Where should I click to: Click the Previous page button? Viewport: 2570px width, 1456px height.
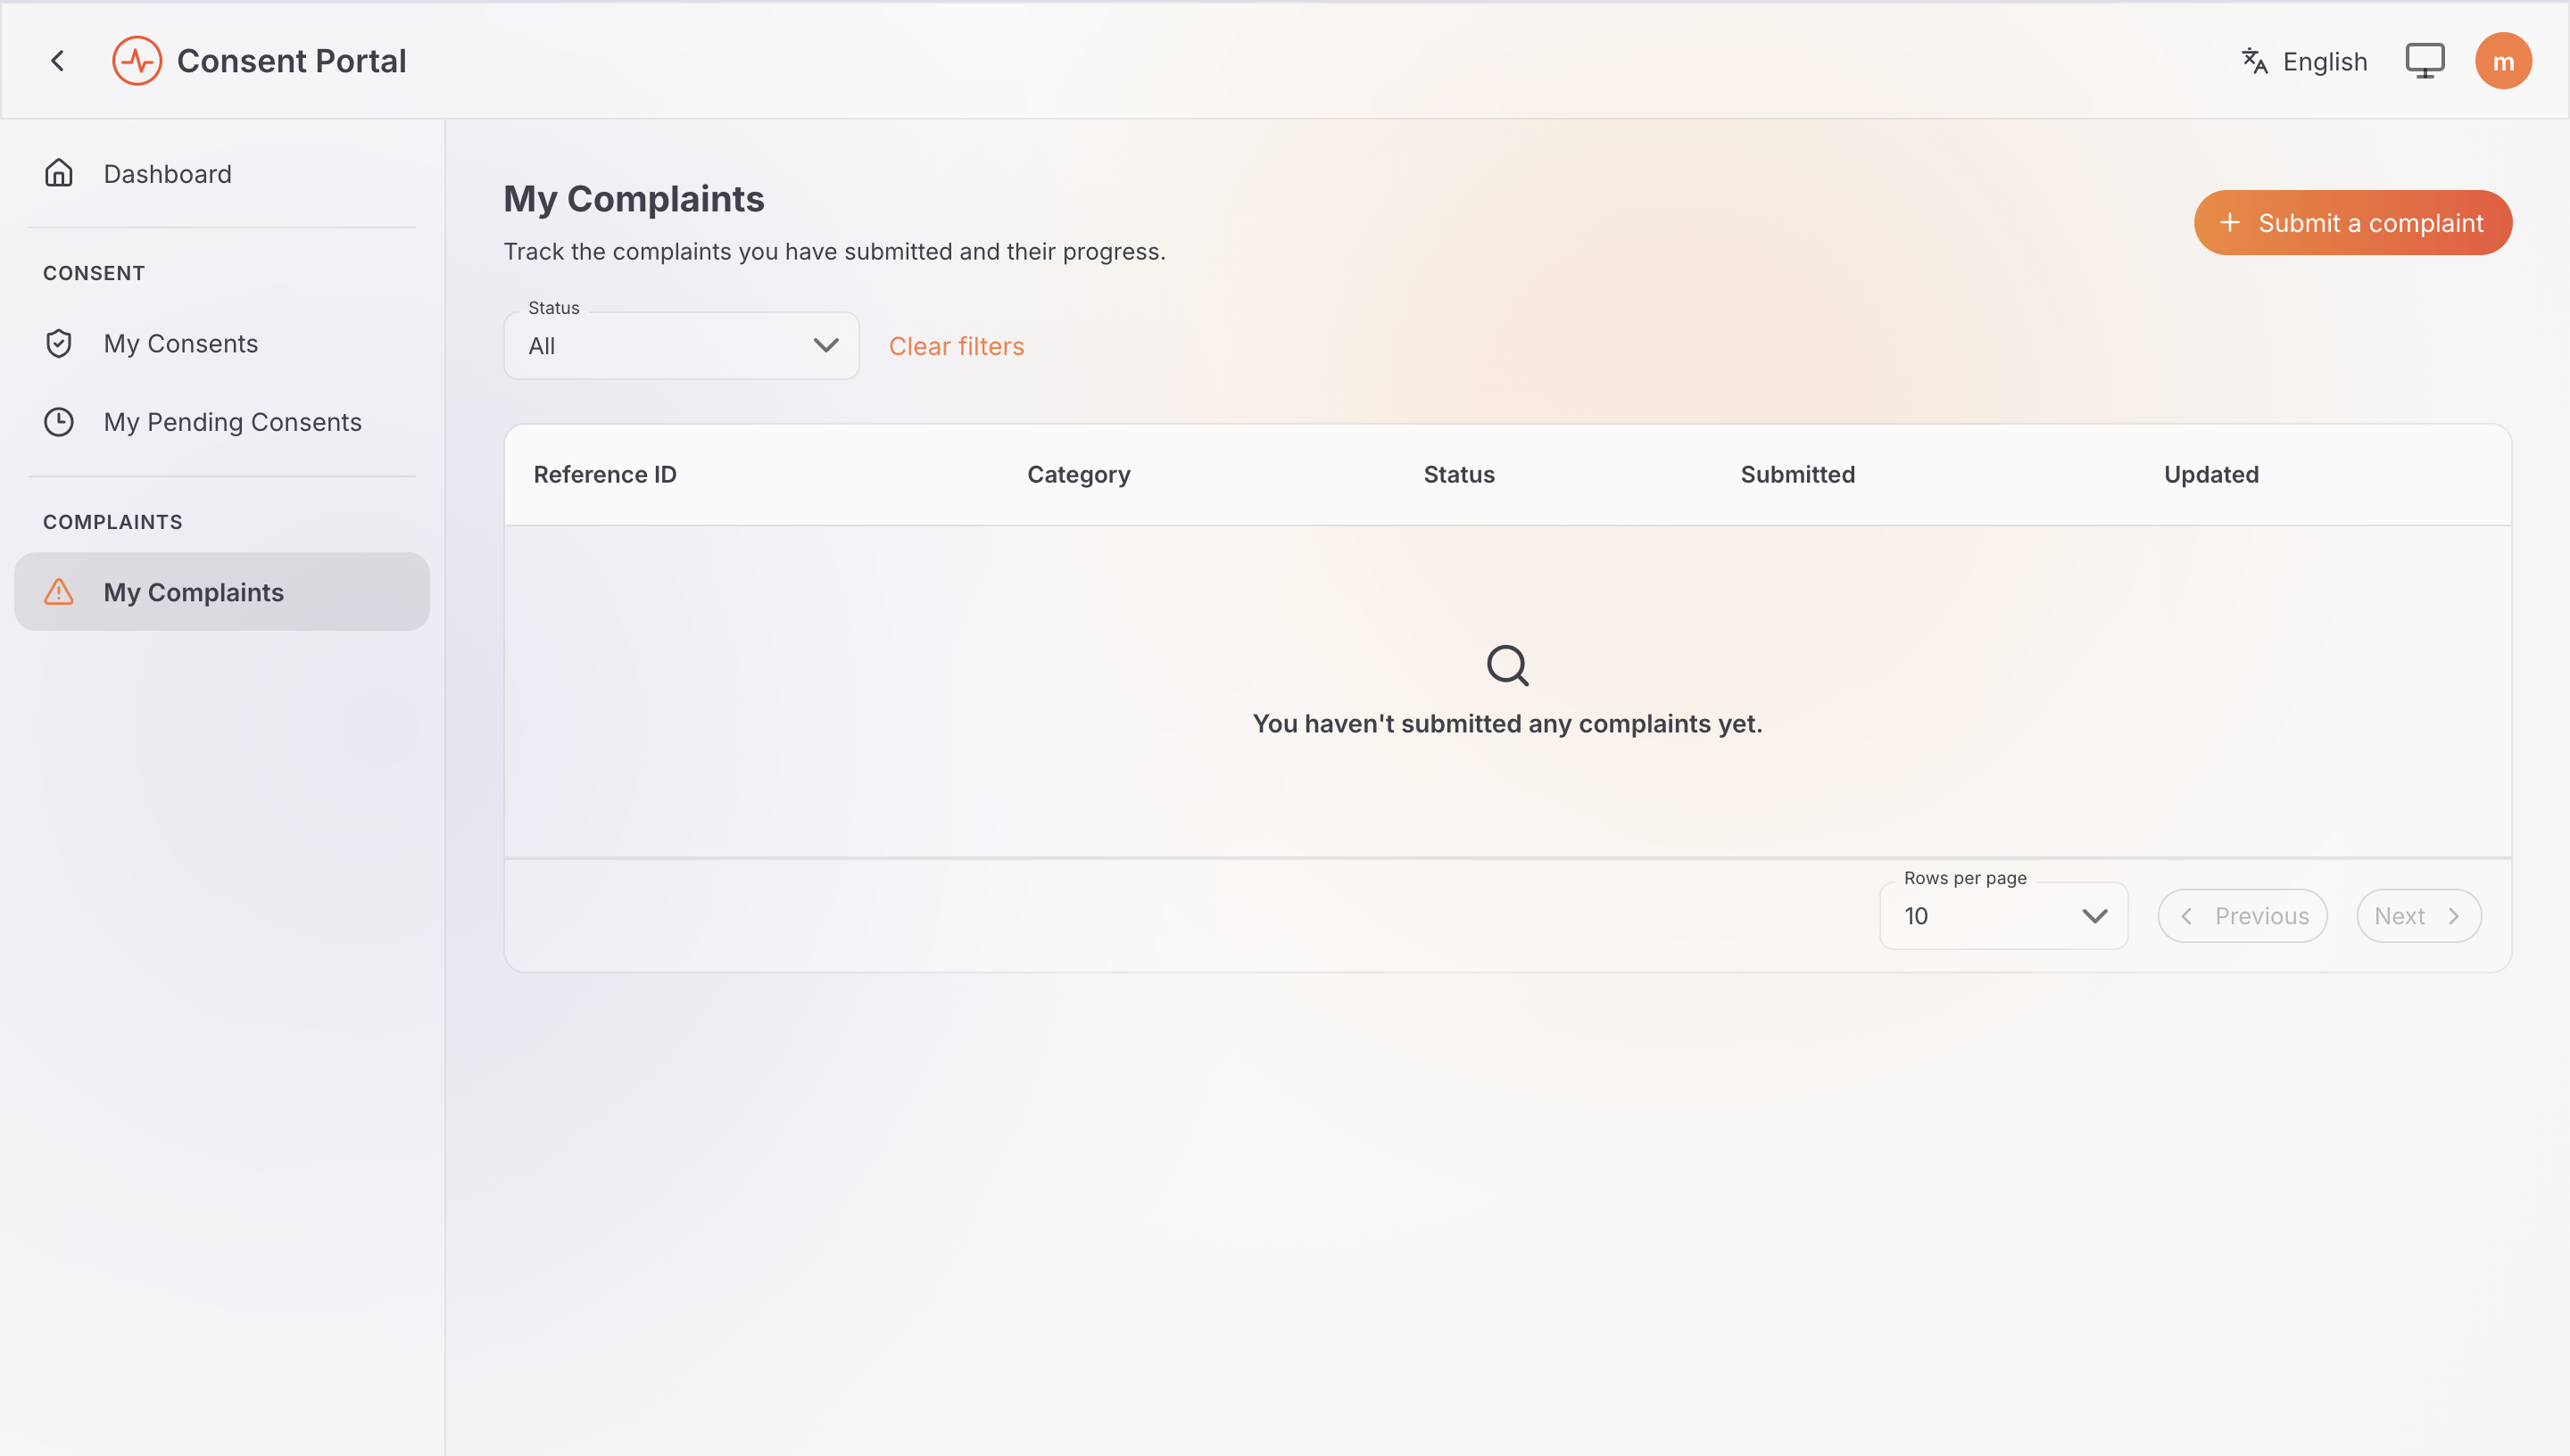click(x=2242, y=916)
